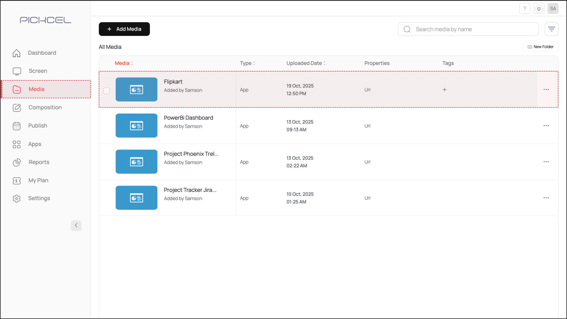This screenshot has height=319, width=567.
Task: Collapse the sidebar with the chevron
Action: point(76,225)
